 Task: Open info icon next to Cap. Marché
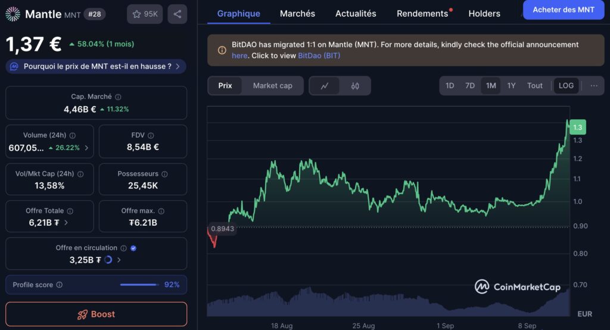(118, 97)
